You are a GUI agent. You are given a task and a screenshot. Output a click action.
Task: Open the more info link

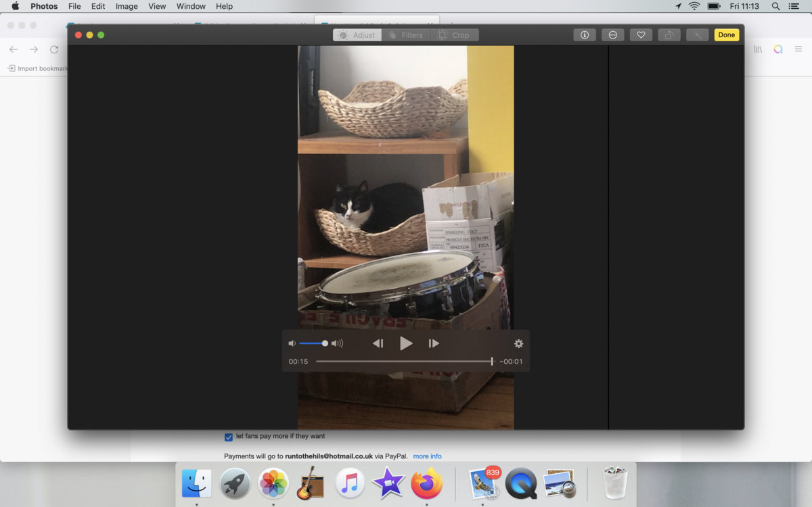[x=427, y=456]
